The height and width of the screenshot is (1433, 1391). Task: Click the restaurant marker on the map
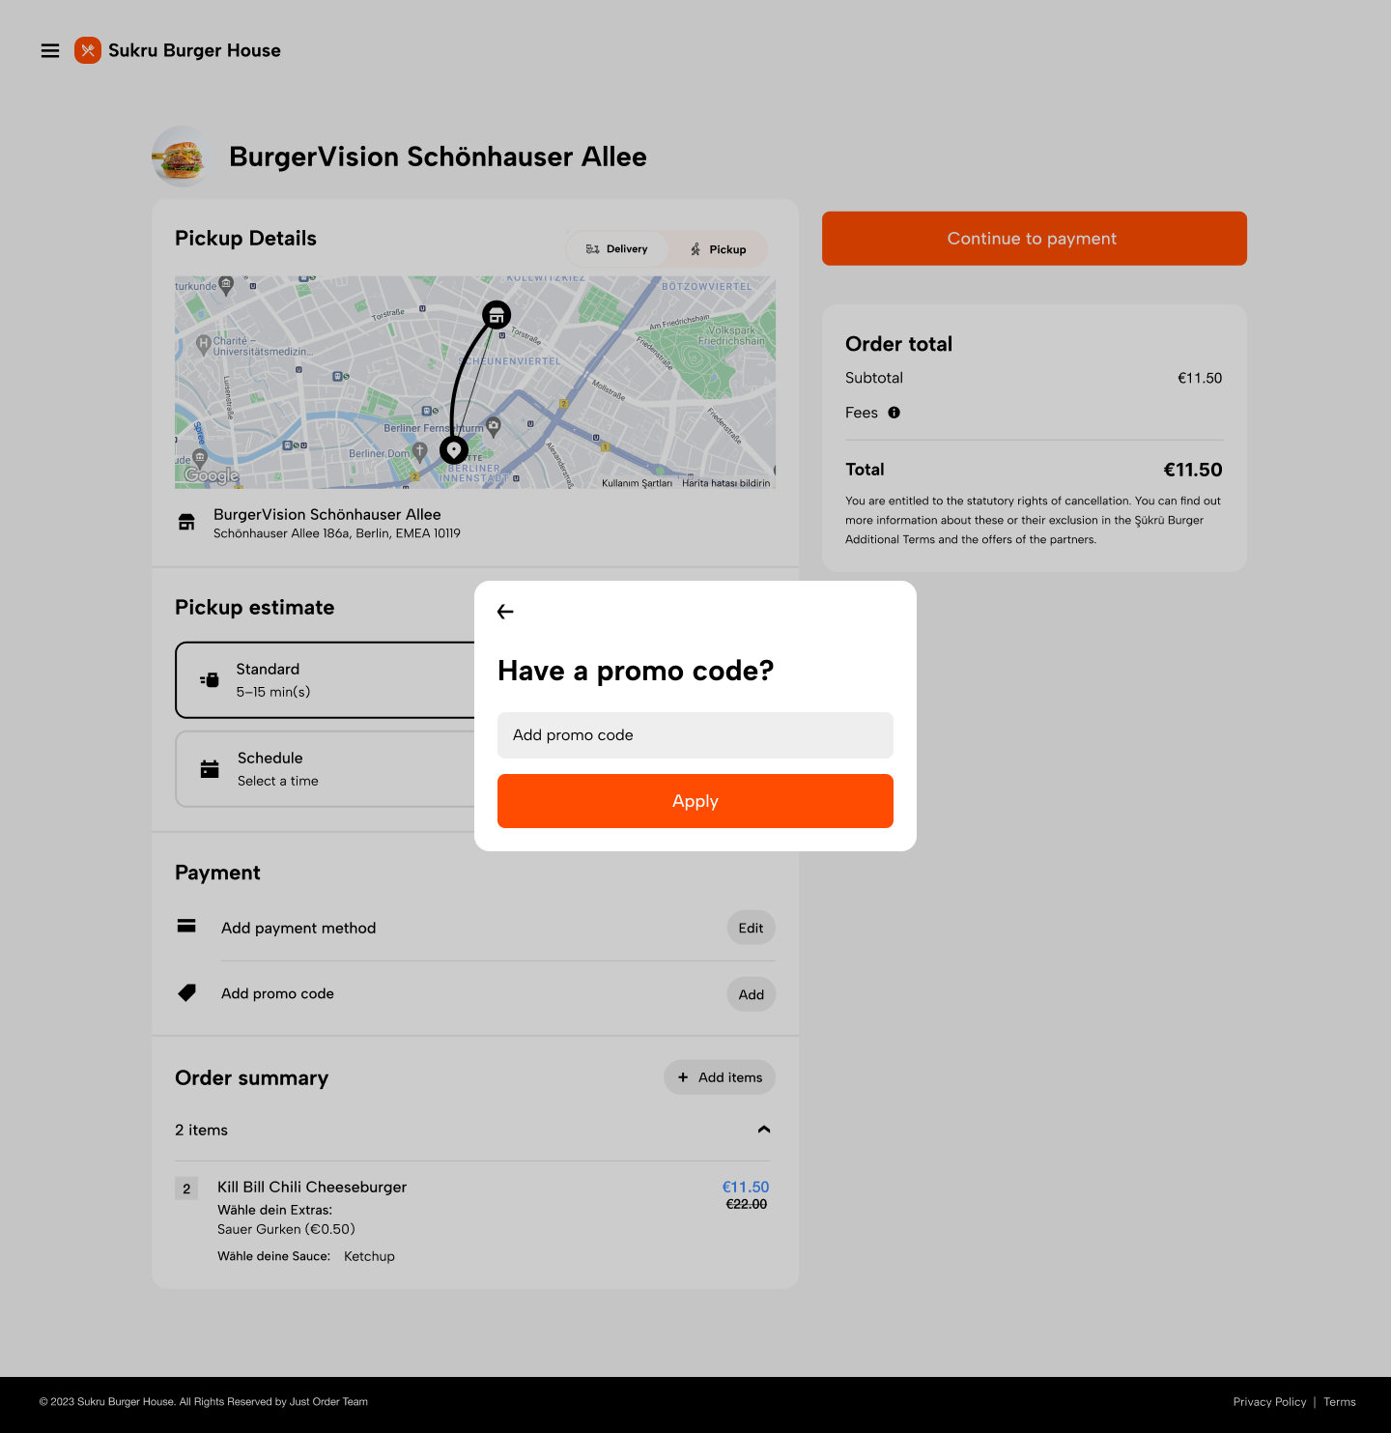point(497,314)
